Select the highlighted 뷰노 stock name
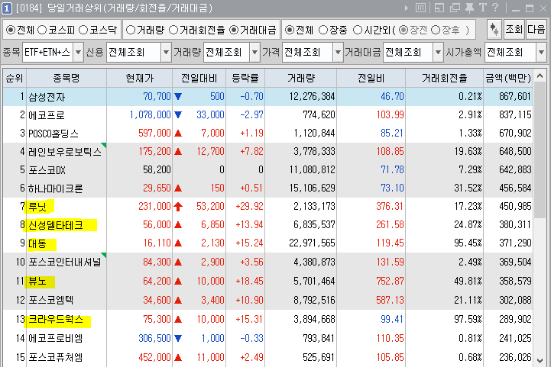The height and width of the screenshot is (367, 551). pos(37,281)
